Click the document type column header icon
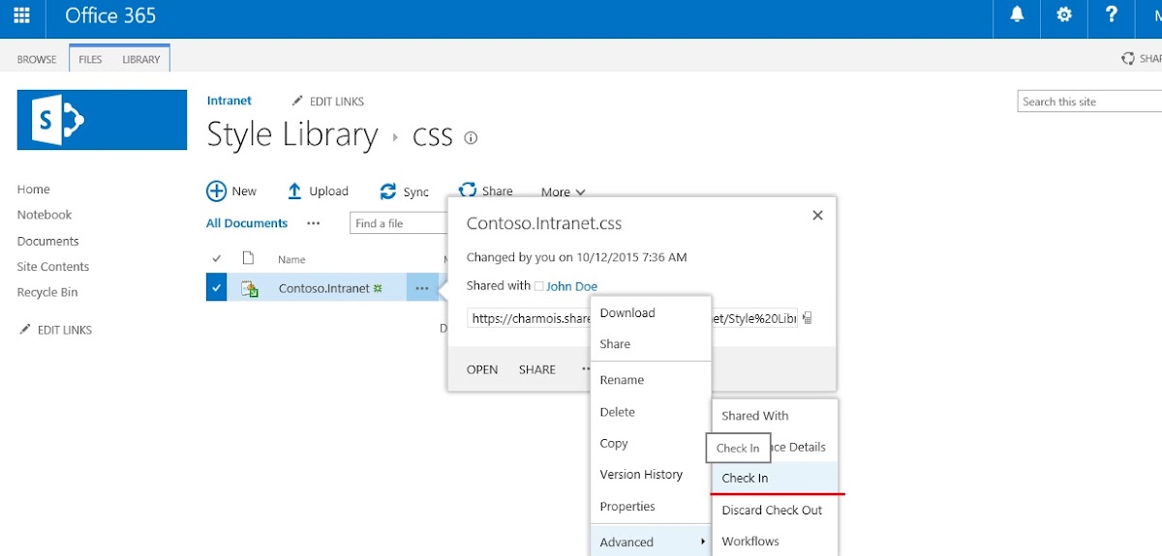The height and width of the screenshot is (556, 1162). coord(248,258)
